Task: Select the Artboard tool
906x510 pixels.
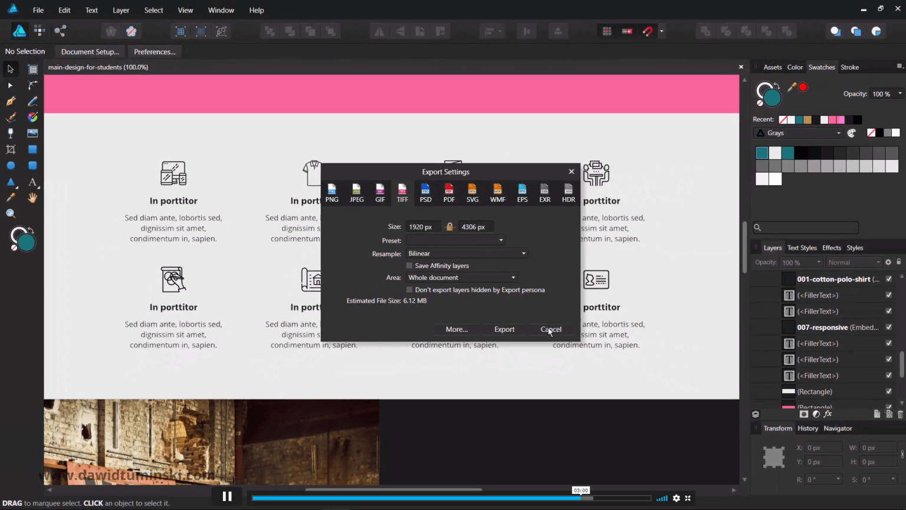Action: tap(32, 69)
